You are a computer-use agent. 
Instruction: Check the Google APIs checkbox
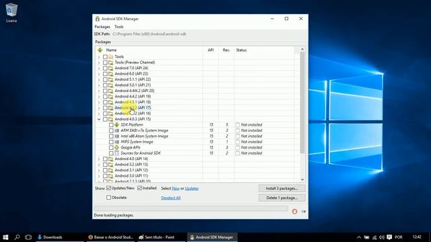111,148
